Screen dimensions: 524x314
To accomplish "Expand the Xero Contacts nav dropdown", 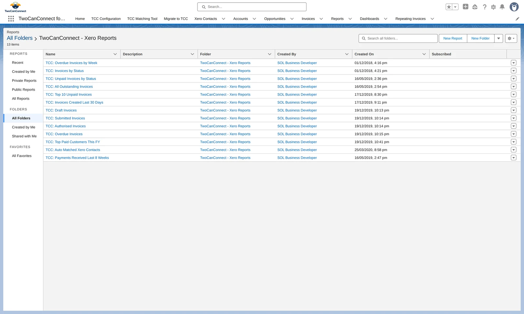I will pyautogui.click(x=223, y=19).
